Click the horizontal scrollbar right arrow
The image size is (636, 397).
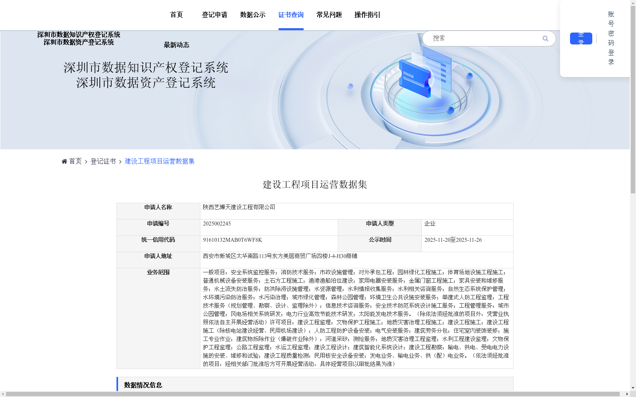tap(627, 394)
